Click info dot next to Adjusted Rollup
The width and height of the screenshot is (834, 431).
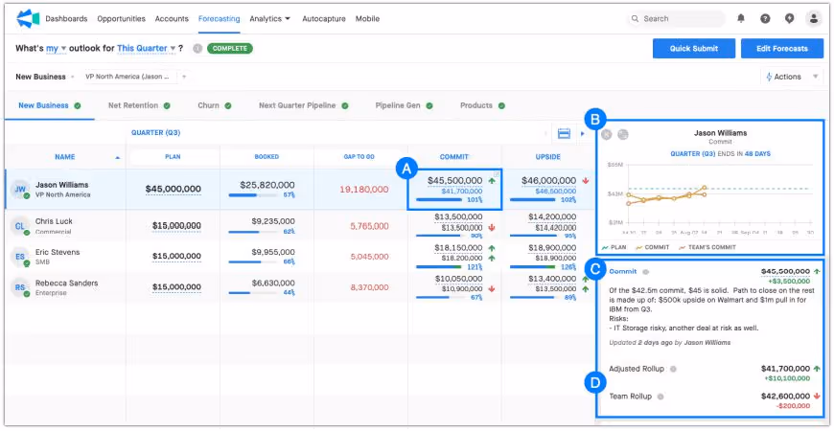coord(673,369)
